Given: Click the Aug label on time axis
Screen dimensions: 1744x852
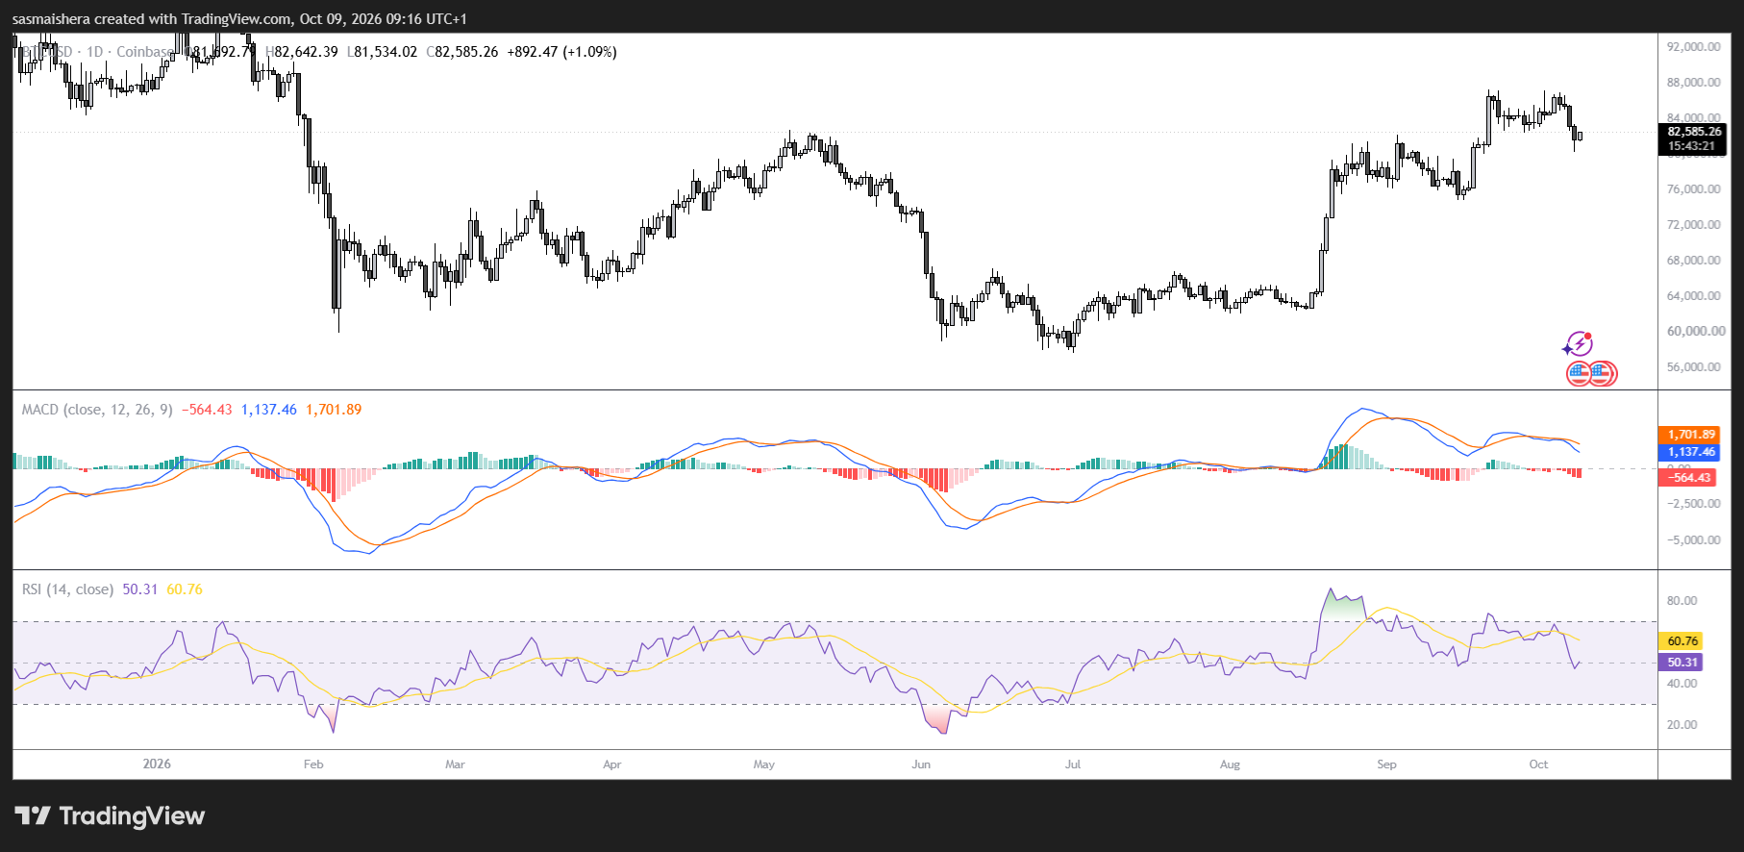Looking at the screenshot, I should 1230,764.
